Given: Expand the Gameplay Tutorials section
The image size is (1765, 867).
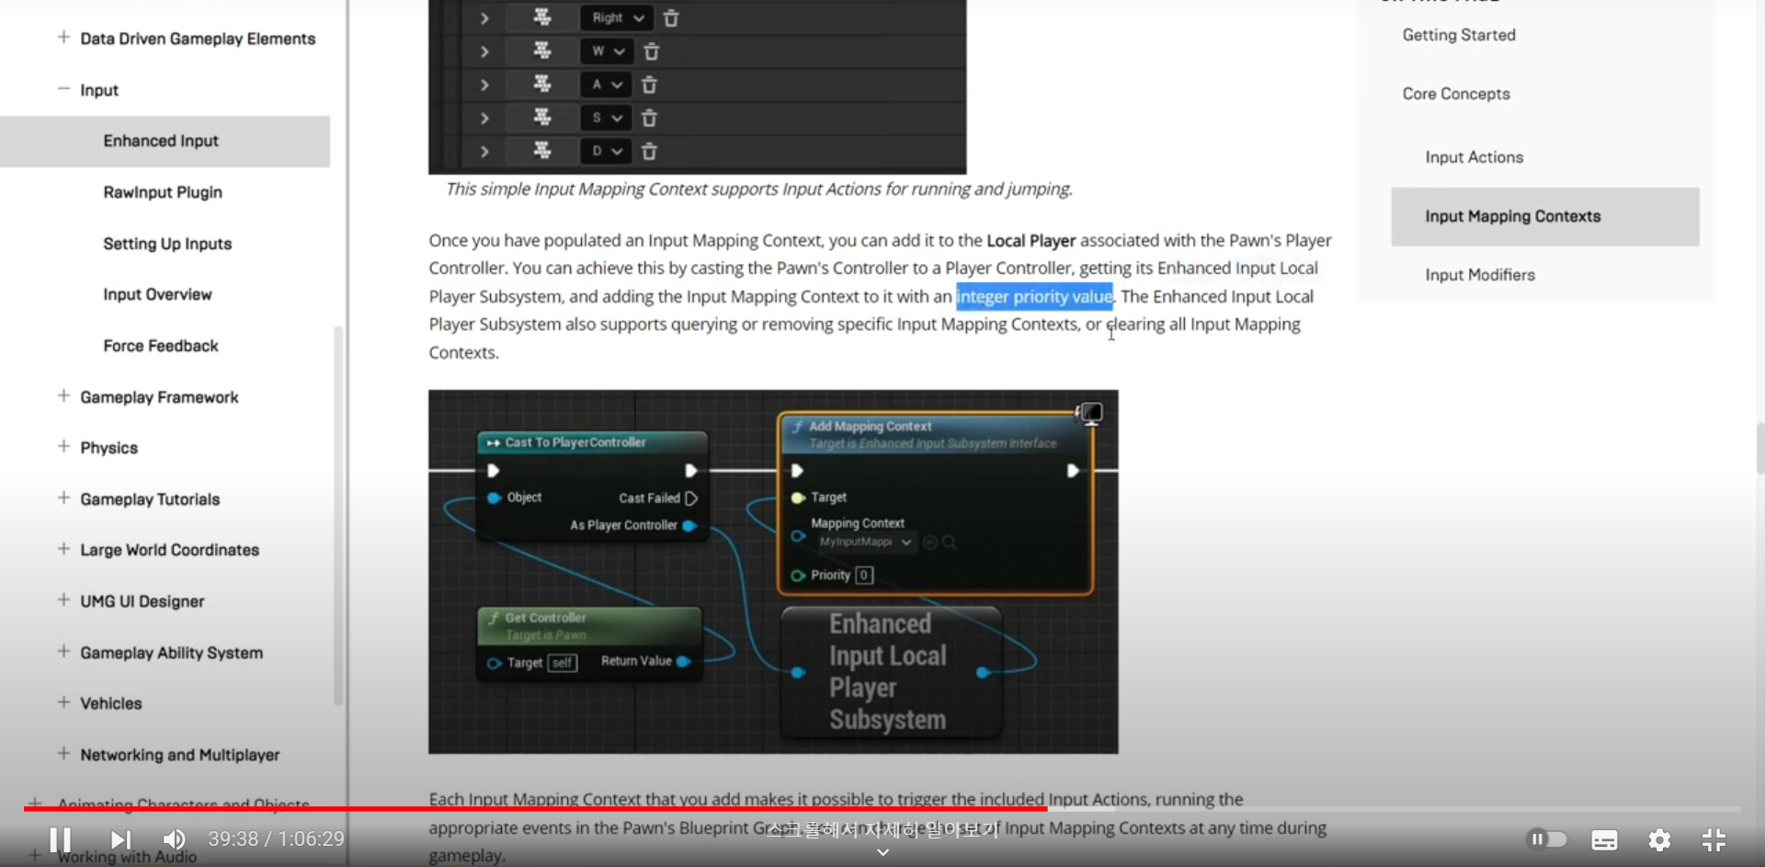Looking at the screenshot, I should point(63,498).
